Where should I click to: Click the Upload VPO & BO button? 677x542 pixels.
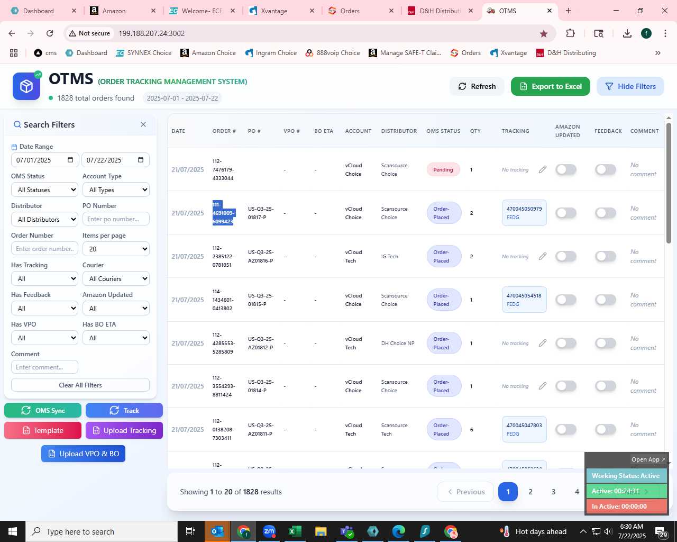[83, 454]
